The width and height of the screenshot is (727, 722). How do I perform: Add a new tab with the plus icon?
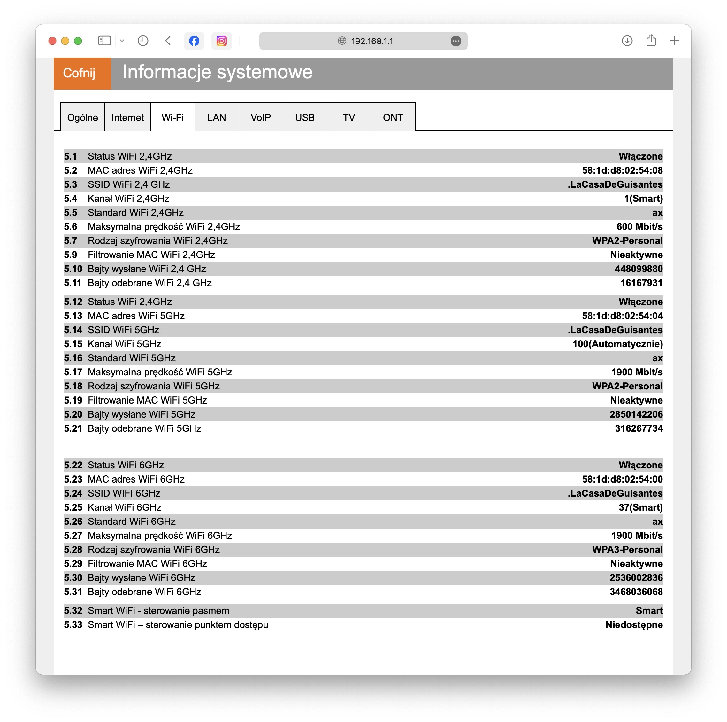point(674,41)
